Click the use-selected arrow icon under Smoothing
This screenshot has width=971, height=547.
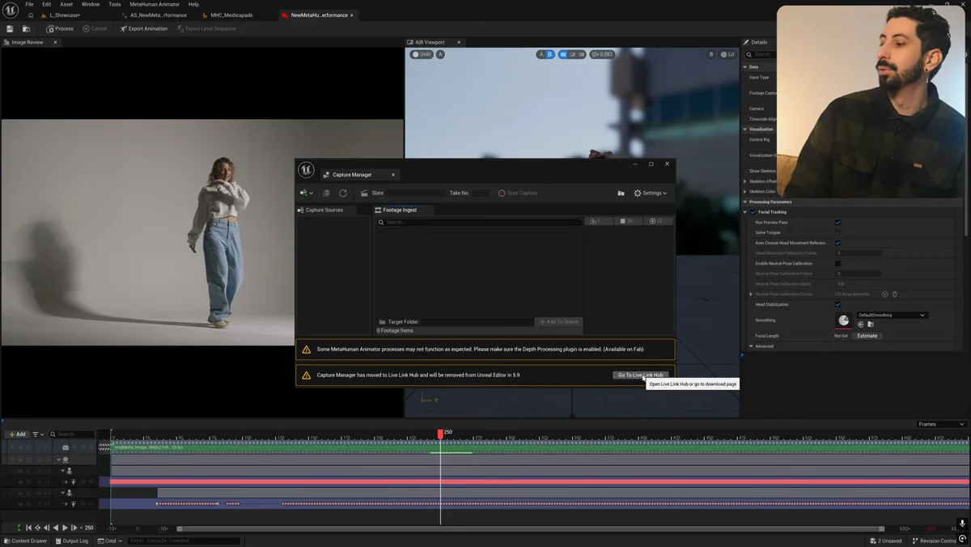click(861, 324)
